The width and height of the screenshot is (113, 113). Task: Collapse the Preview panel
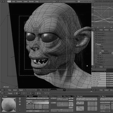click(2, 96)
